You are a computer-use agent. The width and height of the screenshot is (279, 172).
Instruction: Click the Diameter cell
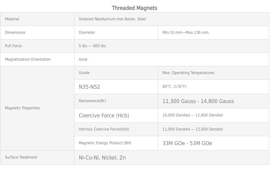click(x=87, y=33)
